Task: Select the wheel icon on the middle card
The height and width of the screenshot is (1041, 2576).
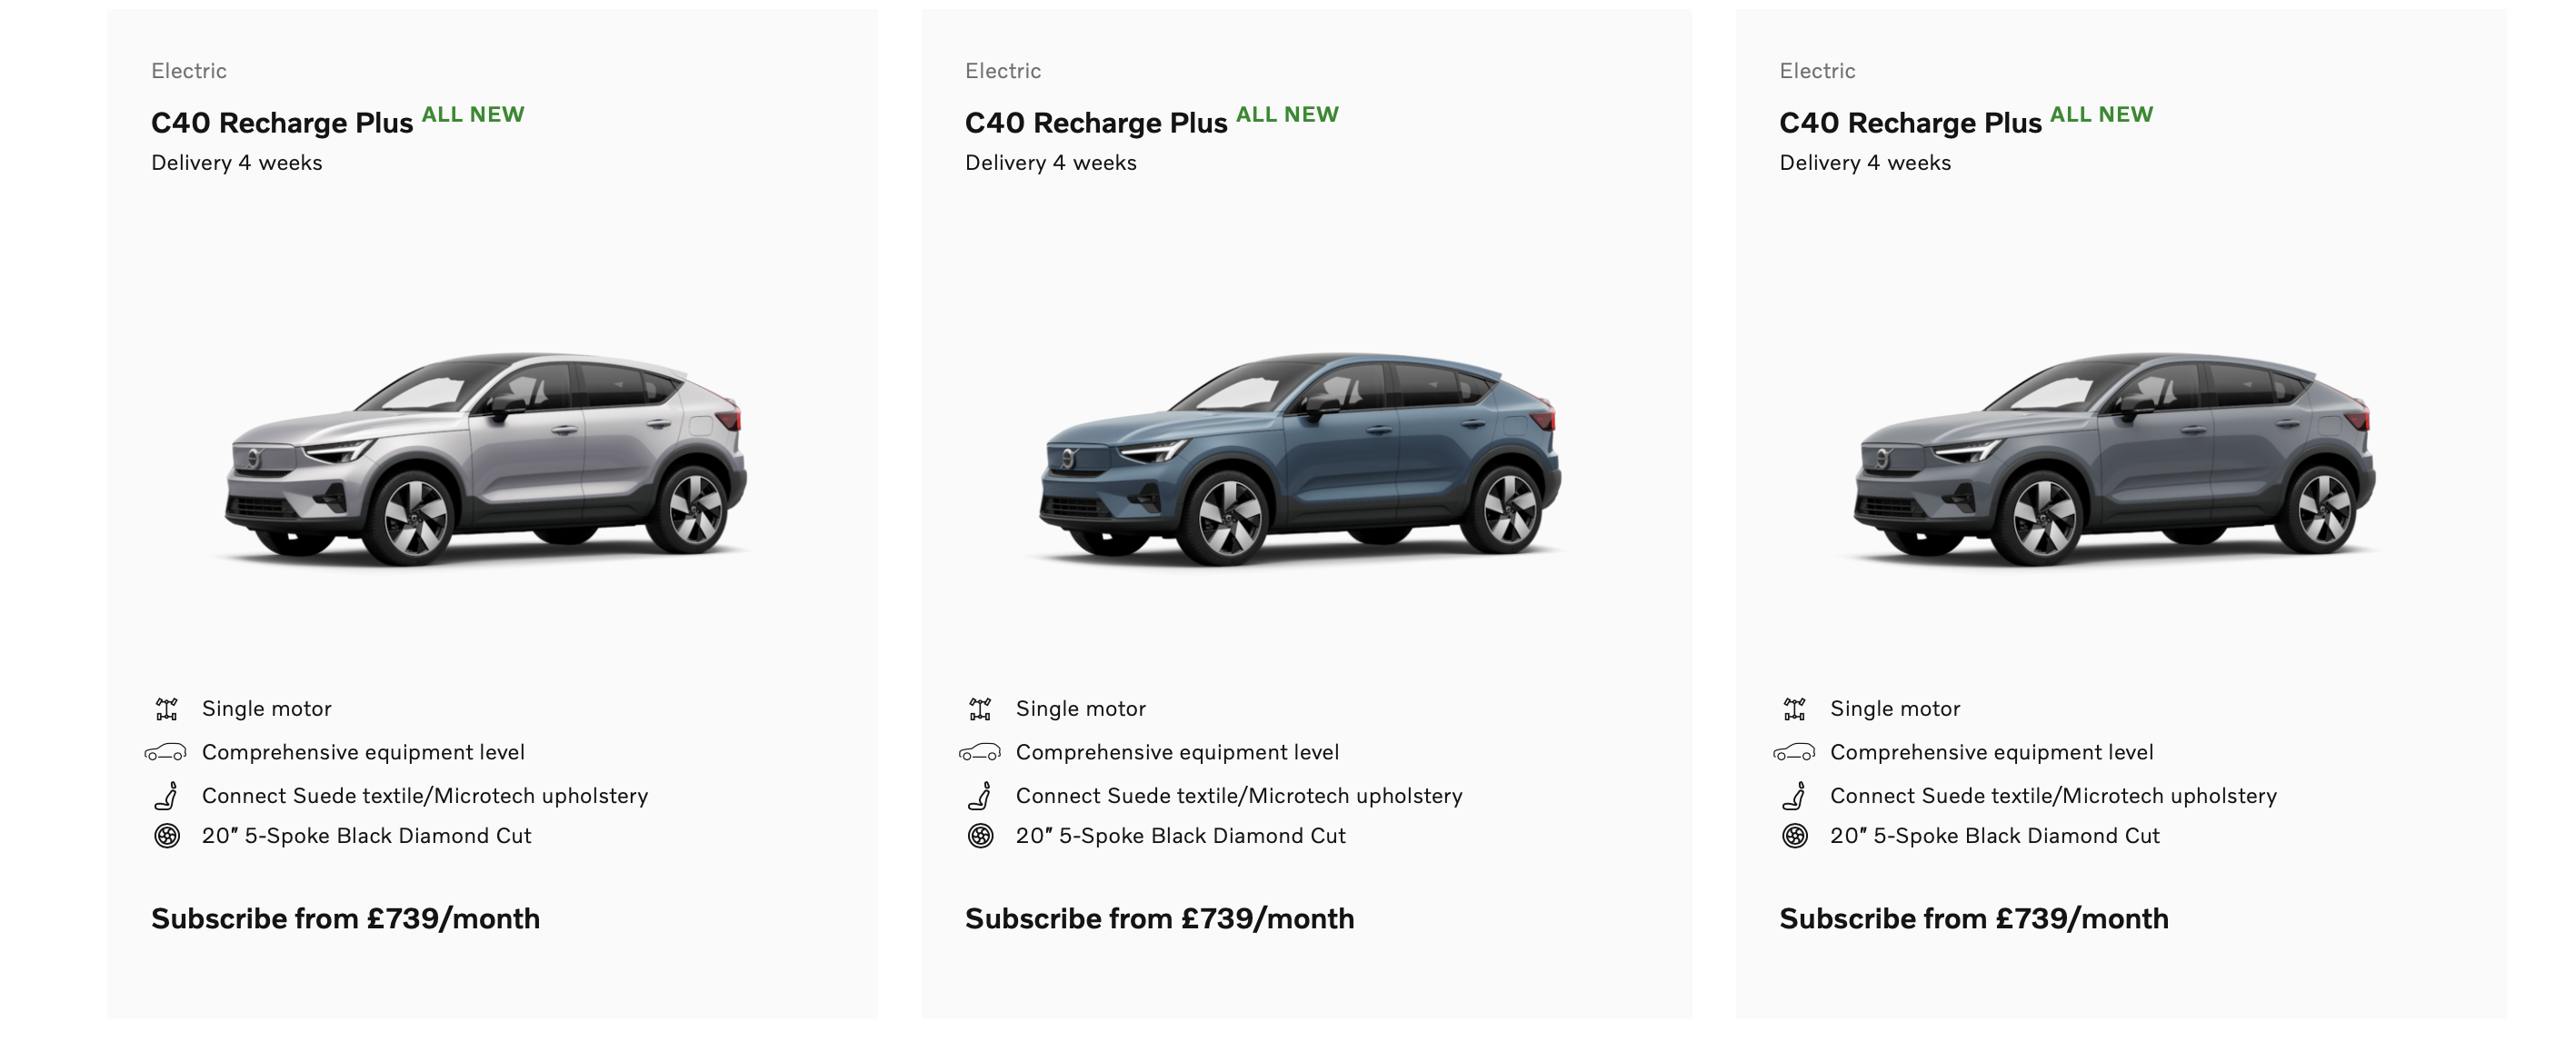Action: click(983, 837)
